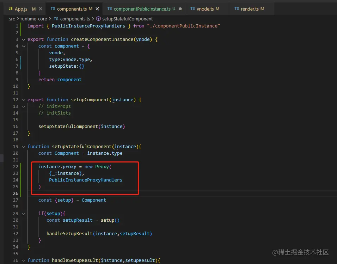Collapse the component object at line 4
The height and width of the screenshot is (264, 337).
click(x=24, y=46)
